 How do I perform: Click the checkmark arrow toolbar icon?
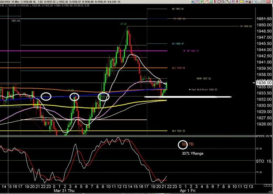pos(224,2)
